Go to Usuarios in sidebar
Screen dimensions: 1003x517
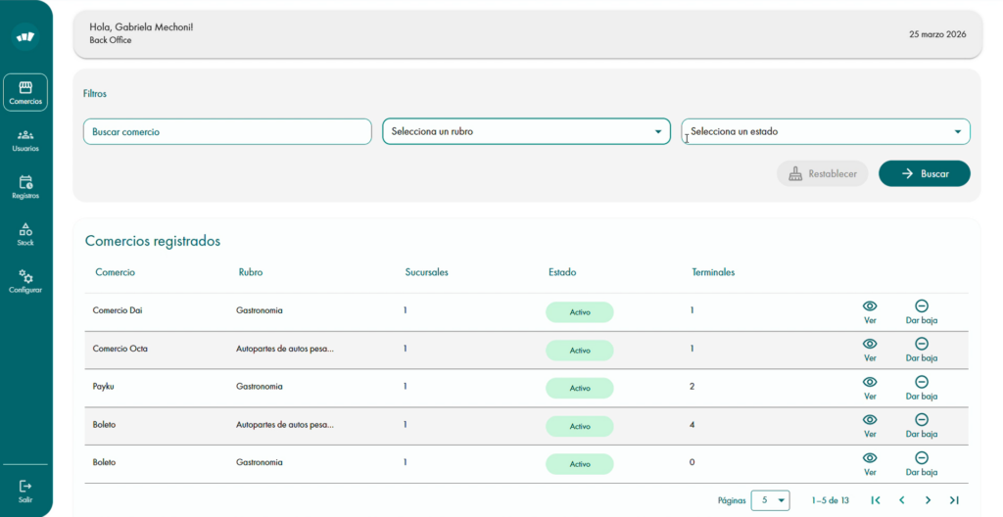coord(25,140)
